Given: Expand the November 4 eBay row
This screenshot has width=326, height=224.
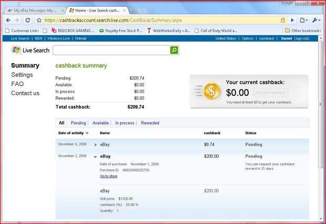Looking at the screenshot, I should coord(95,145).
